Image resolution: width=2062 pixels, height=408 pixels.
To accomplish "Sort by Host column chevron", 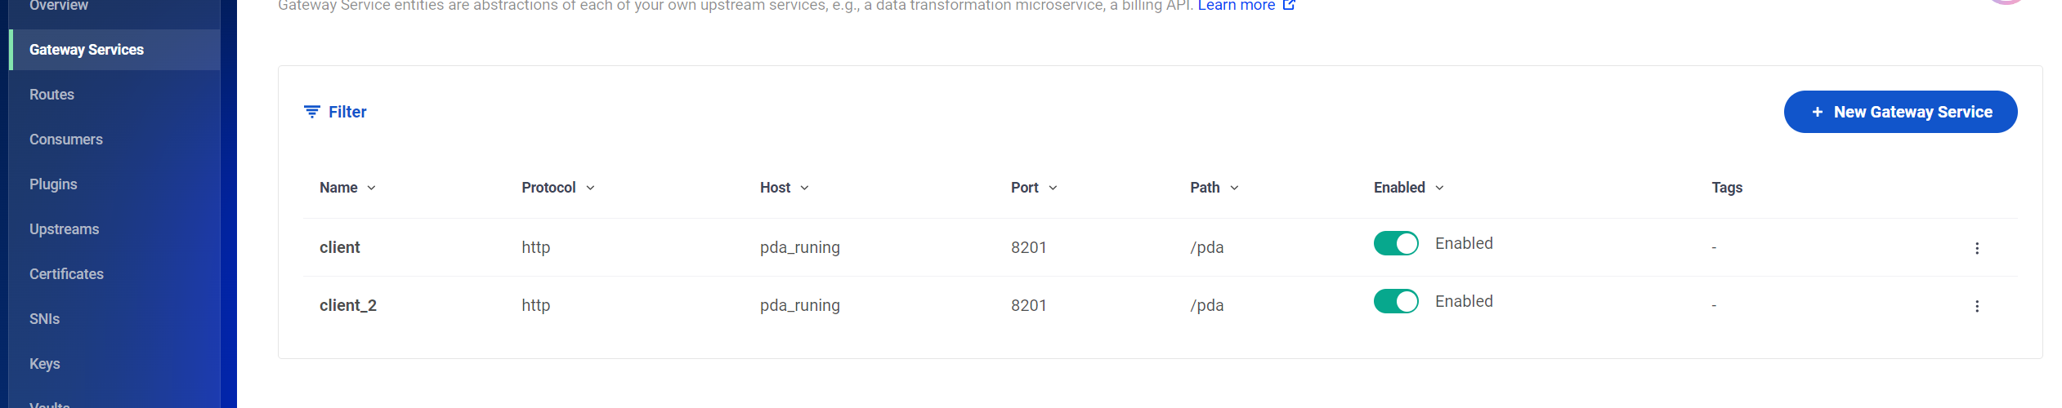I will [x=804, y=188].
